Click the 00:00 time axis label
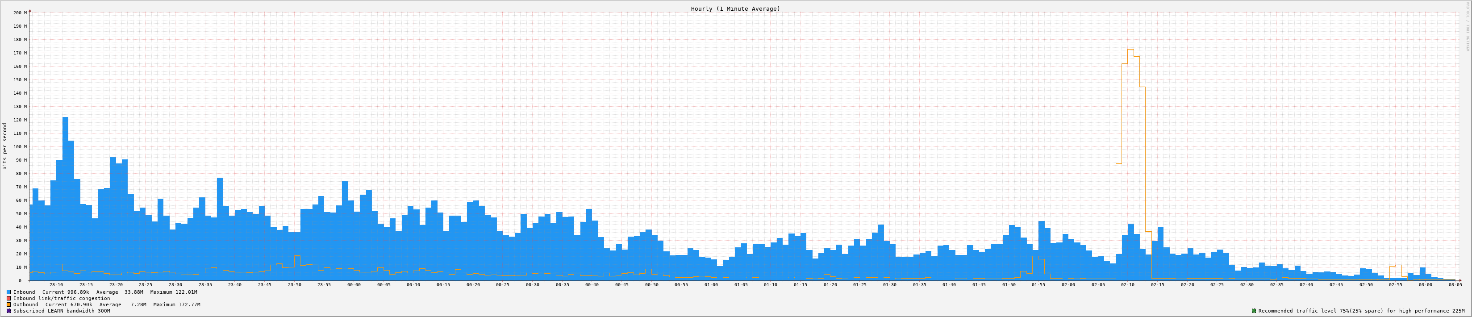This screenshot has width=1472, height=317. 354,284
